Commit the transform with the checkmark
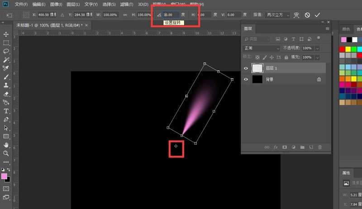 pyautogui.click(x=317, y=15)
